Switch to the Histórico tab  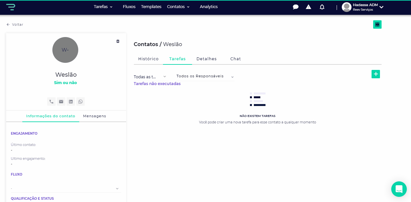(148, 59)
